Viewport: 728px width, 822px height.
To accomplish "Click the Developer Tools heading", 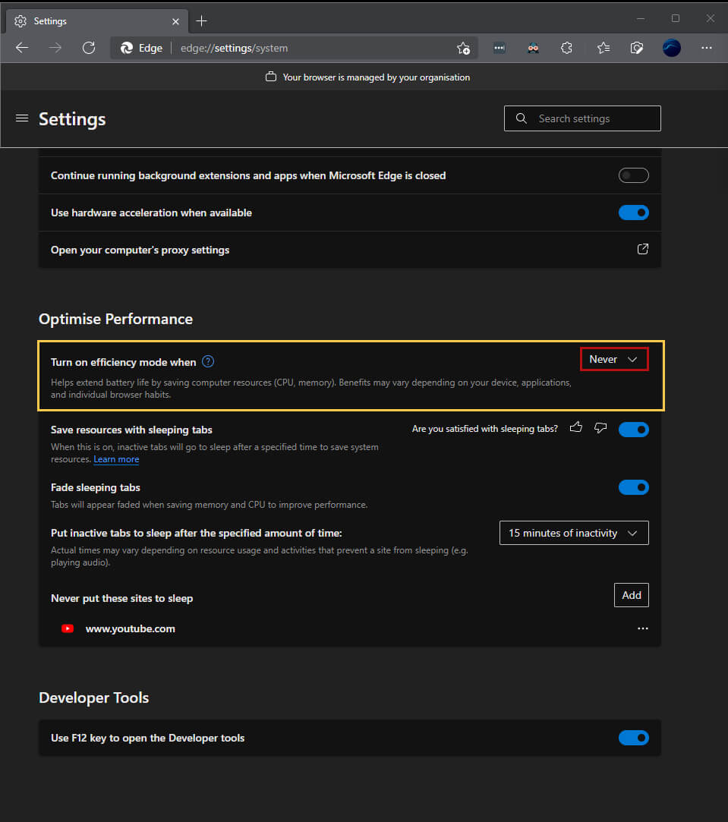I will 94,698.
